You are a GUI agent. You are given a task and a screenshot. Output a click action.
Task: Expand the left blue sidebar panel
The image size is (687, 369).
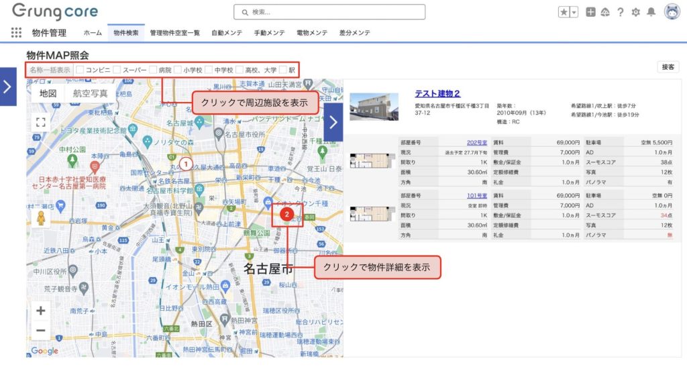click(x=7, y=87)
